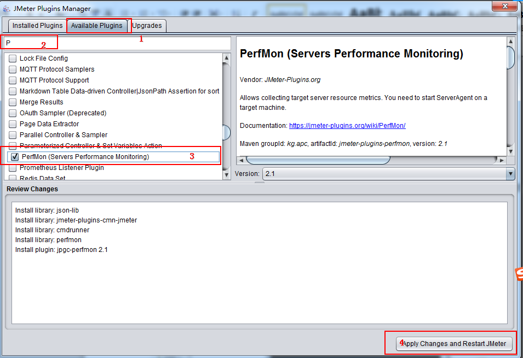Select MQTT Protocol Support plugin name
This screenshot has height=358, width=523.
(x=54, y=80)
